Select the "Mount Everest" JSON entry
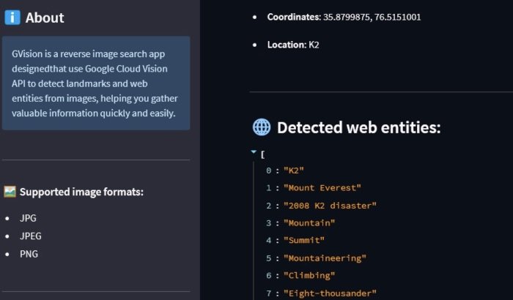This screenshot has height=300, width=513. [322, 188]
